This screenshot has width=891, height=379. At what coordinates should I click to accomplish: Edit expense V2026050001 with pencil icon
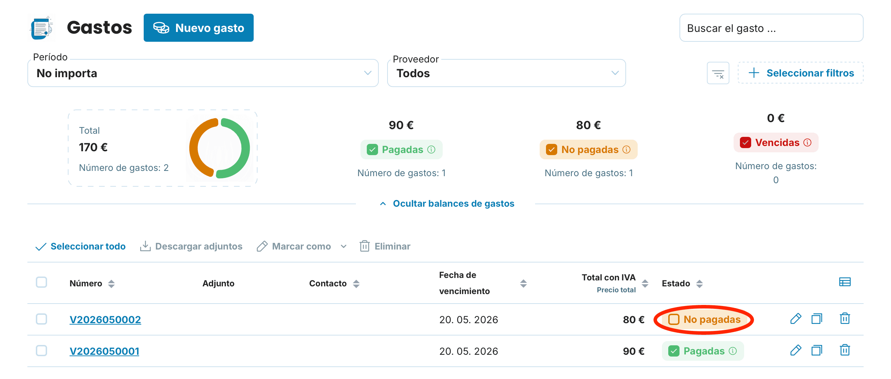[x=795, y=351]
